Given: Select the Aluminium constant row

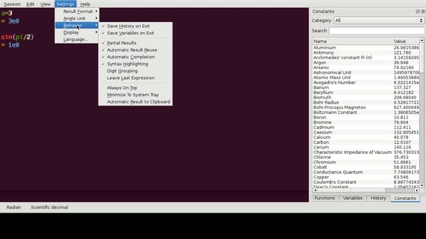Looking at the screenshot, I should [366, 48].
